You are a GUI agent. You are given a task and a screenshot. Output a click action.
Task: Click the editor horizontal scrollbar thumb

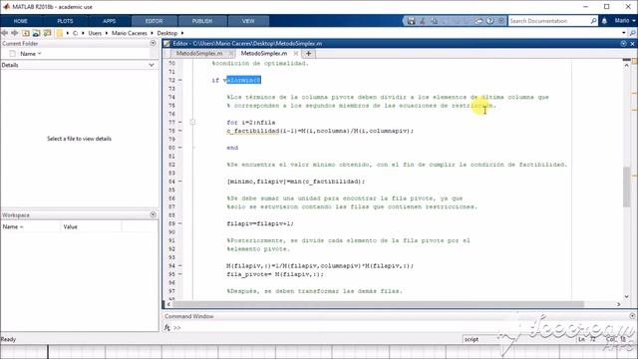point(379,304)
